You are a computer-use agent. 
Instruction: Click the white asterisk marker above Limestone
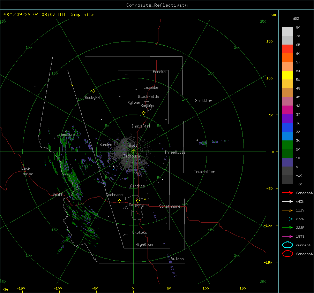(66, 131)
